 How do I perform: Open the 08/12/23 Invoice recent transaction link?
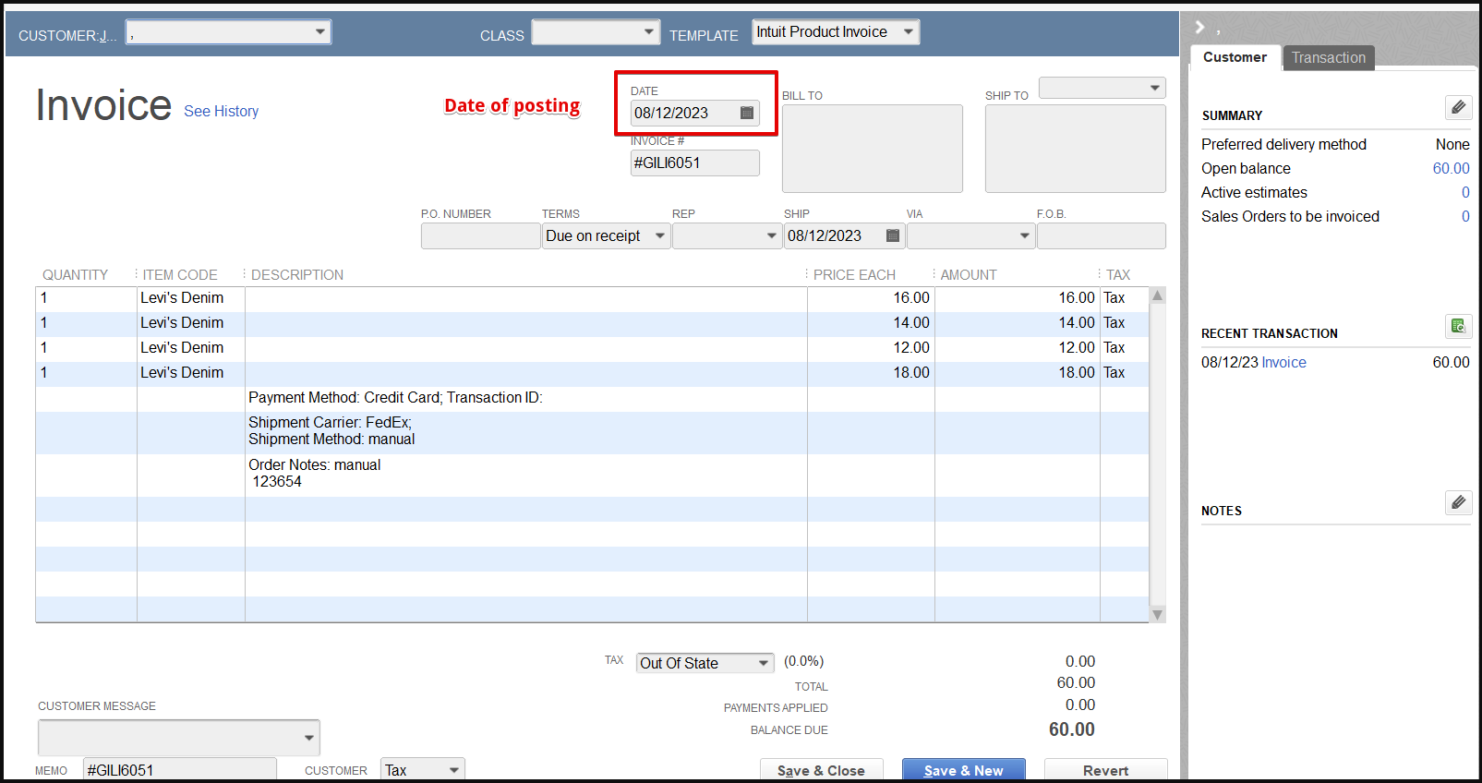[1283, 362]
